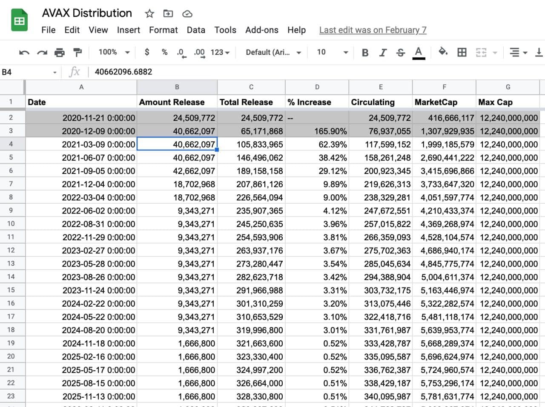Image resolution: width=545 pixels, height=407 pixels.
Task: Select column D header
Action: [x=317, y=87]
